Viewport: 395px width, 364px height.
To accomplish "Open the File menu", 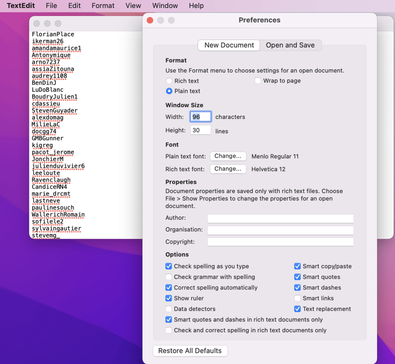I will tap(52, 6).
